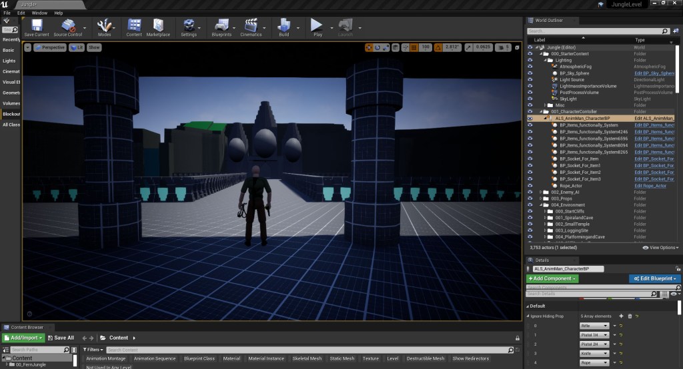
Task: Click the Save Current toolbar icon
Action: (x=36, y=27)
